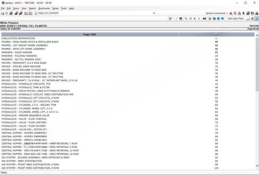Click the vertical scrollbar thumb

(x=257, y=64)
